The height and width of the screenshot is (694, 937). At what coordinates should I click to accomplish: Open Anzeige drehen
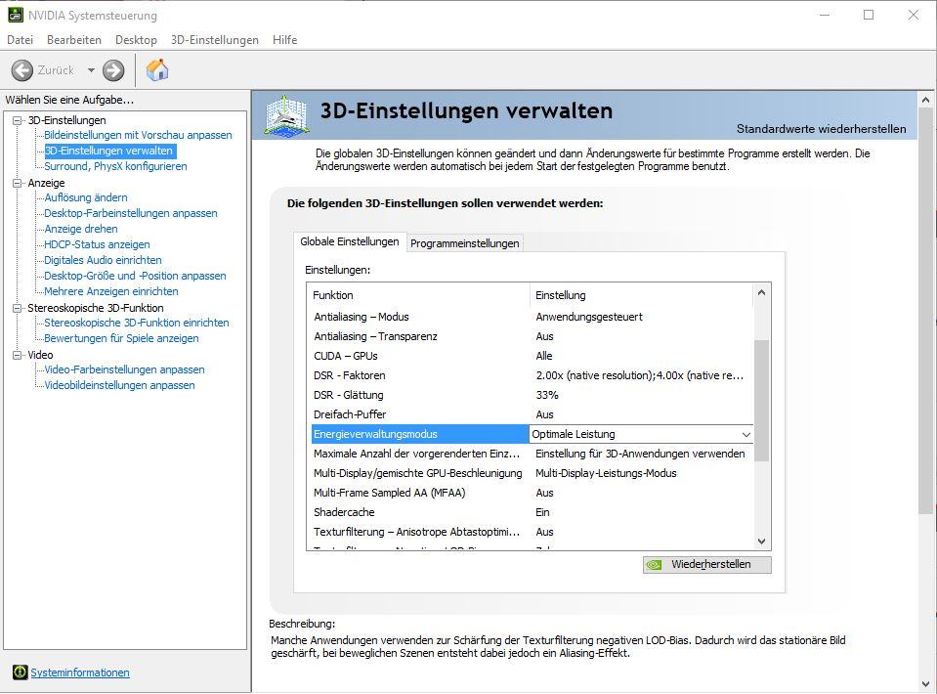81,229
